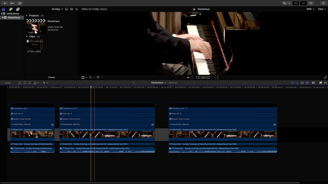Open Transitions browser icon
The width and height of the screenshot is (328, 184).
(x=325, y=83)
